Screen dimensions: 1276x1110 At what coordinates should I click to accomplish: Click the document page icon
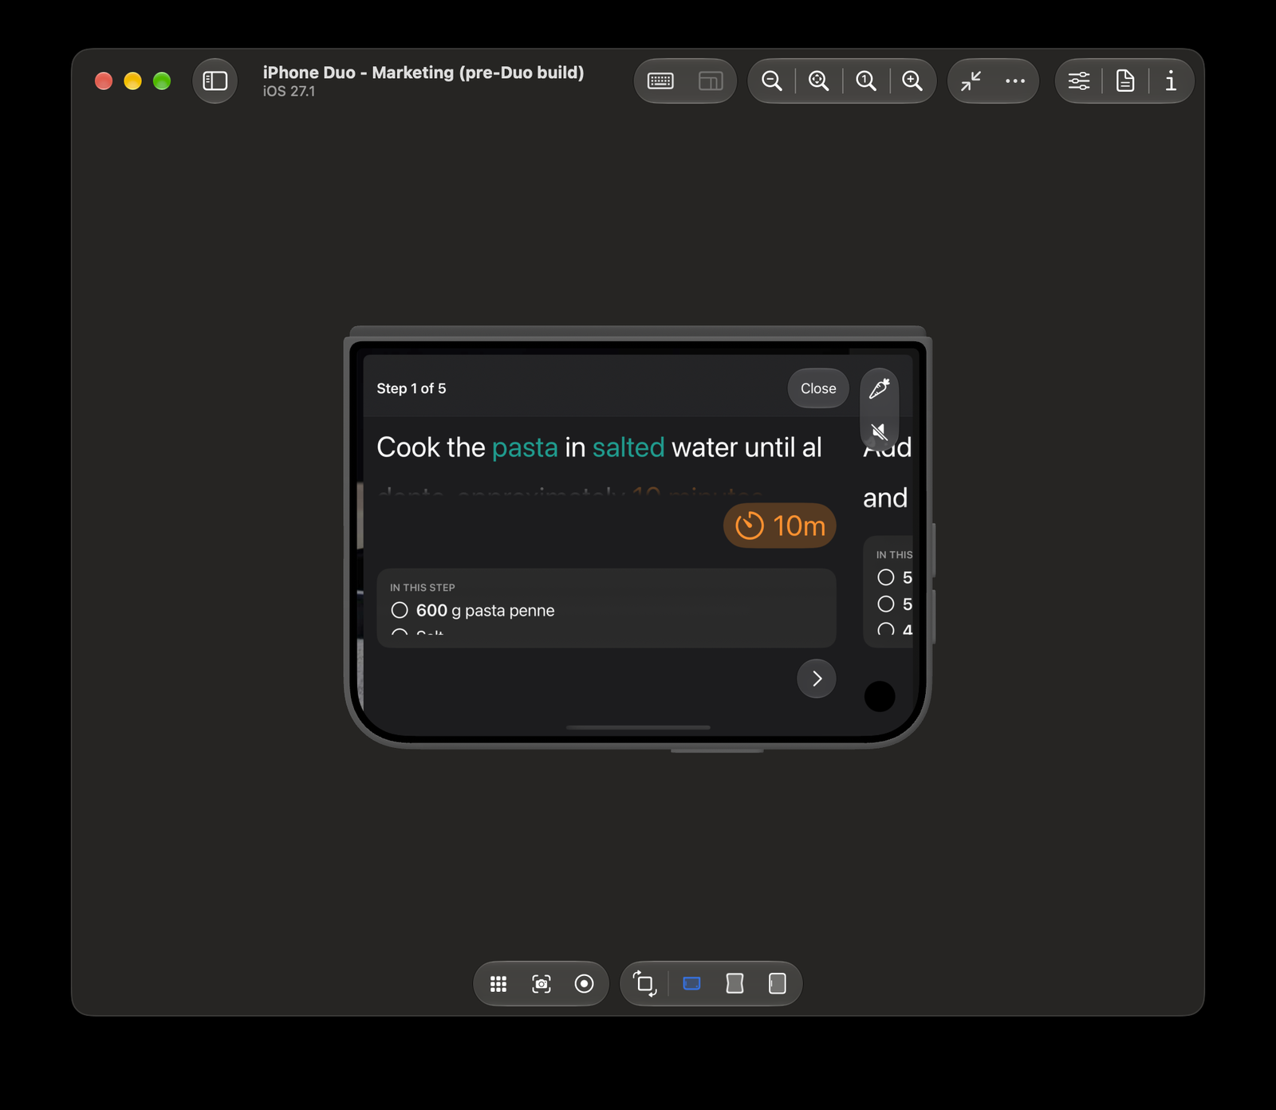pos(1125,81)
